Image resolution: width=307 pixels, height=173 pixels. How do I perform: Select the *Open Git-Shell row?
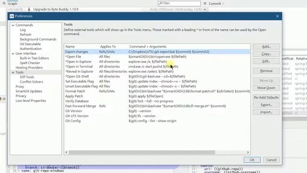(157, 76)
